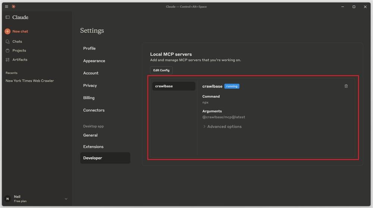Click the npx command value
The height and width of the screenshot is (208, 373).
pyautogui.click(x=206, y=103)
